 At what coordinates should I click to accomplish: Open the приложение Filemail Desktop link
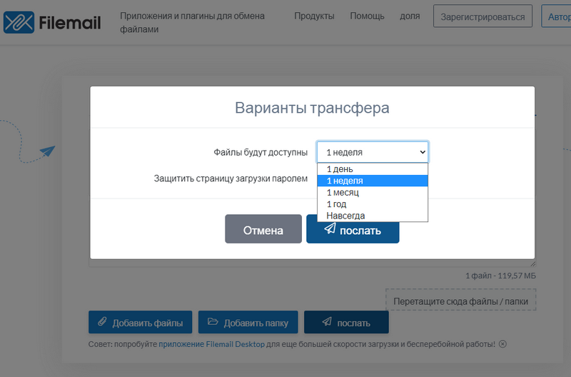click(211, 344)
